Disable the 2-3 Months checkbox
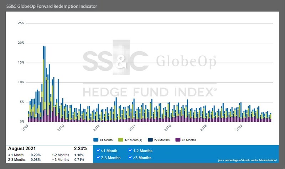Viewport: 285px width, 169px height. click(x=98, y=158)
